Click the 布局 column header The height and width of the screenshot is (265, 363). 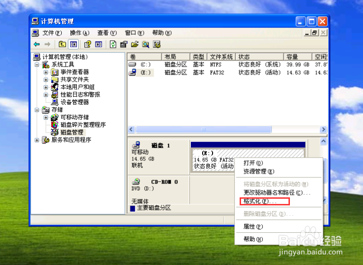tap(176, 57)
